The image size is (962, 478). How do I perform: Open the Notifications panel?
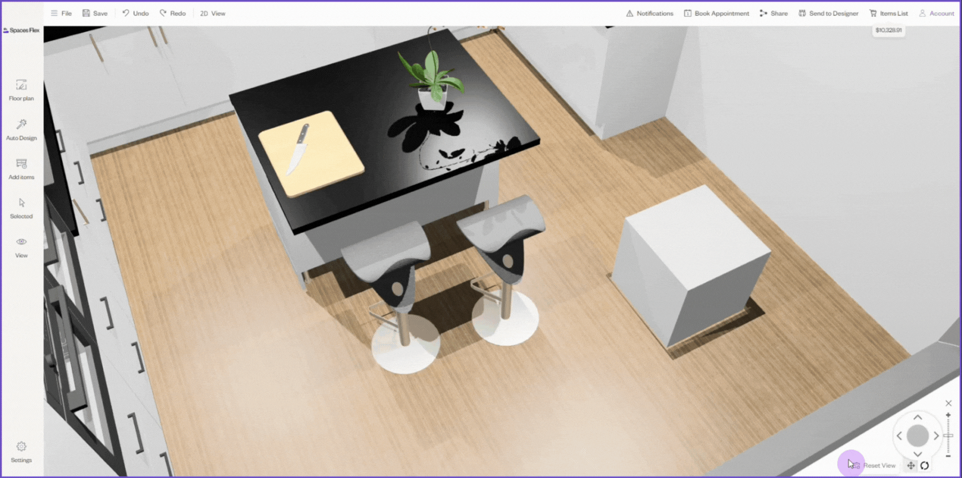point(650,13)
